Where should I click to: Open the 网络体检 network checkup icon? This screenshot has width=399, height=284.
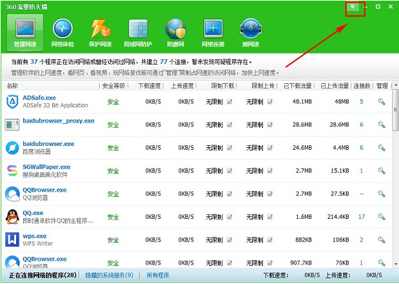tap(63, 32)
